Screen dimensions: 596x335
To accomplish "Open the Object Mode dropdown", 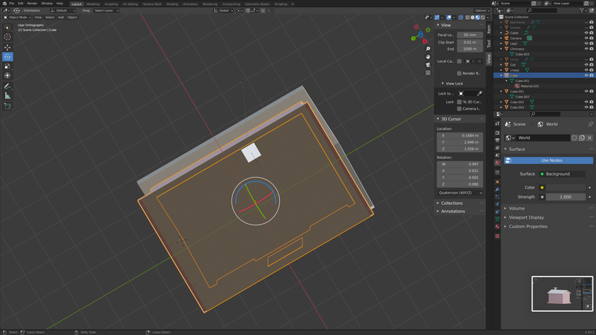I will click(17, 17).
